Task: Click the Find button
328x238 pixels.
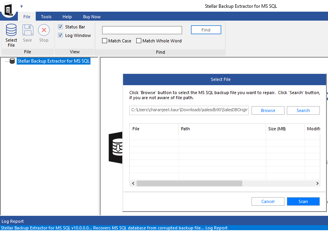Action: (206, 30)
